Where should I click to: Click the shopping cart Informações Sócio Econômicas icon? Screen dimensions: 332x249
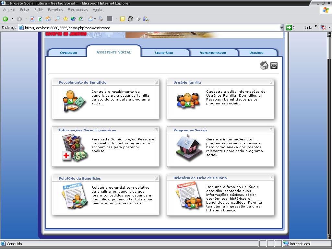pyautogui.click(x=75, y=148)
